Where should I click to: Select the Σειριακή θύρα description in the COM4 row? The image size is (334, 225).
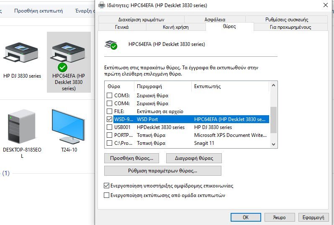(x=152, y=104)
